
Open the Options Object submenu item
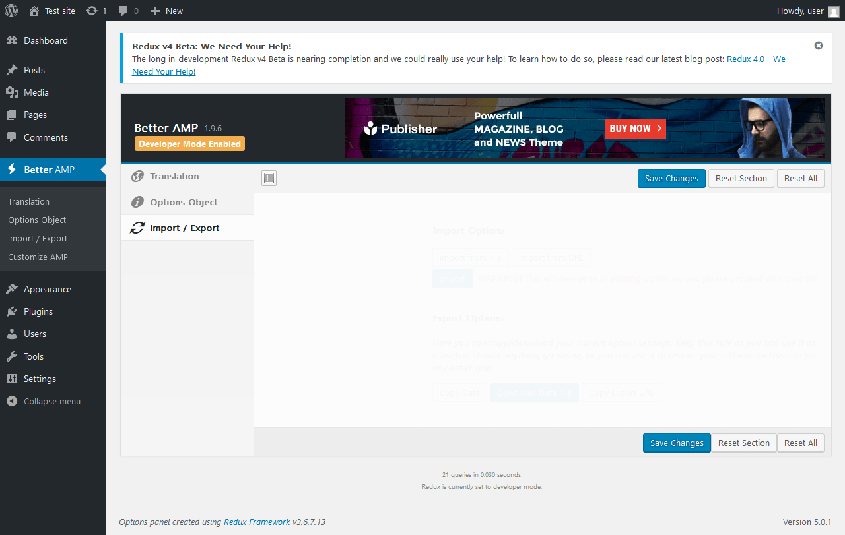click(37, 220)
